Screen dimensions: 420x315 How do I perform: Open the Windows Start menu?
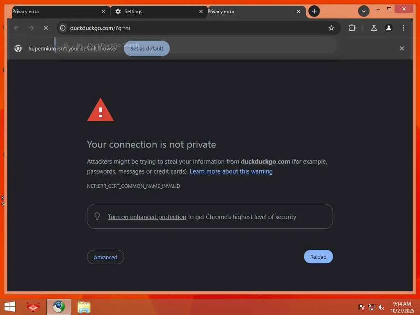click(10, 307)
